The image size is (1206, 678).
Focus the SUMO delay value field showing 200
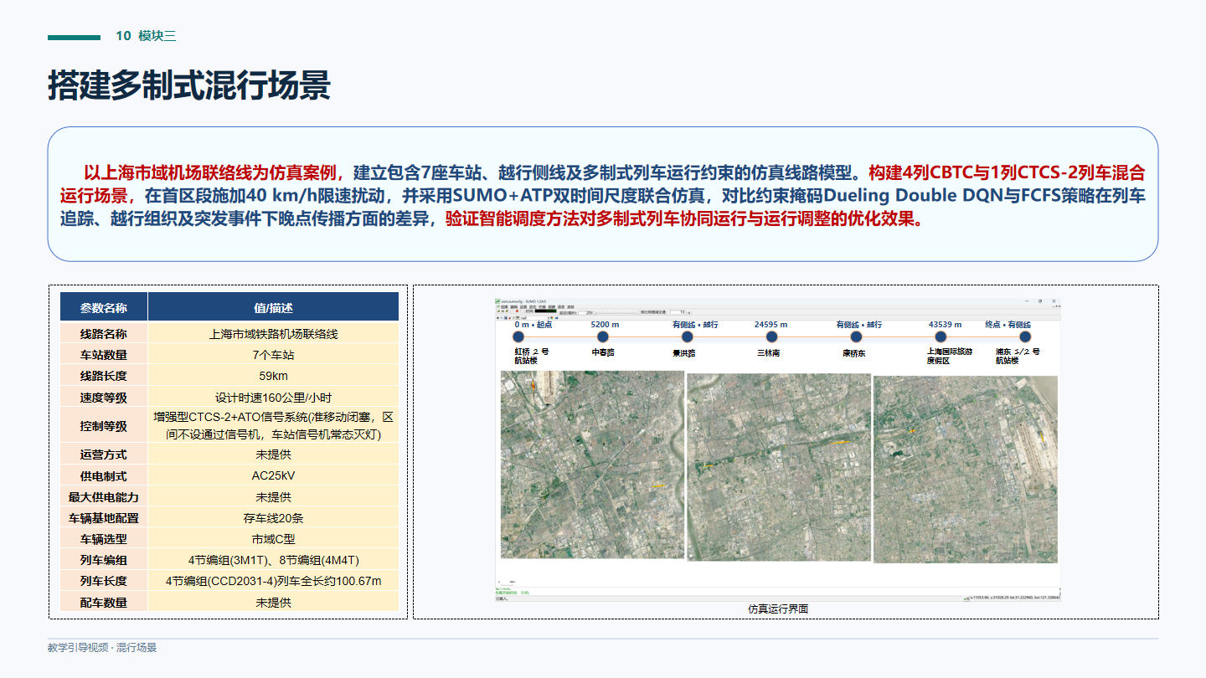click(x=585, y=312)
